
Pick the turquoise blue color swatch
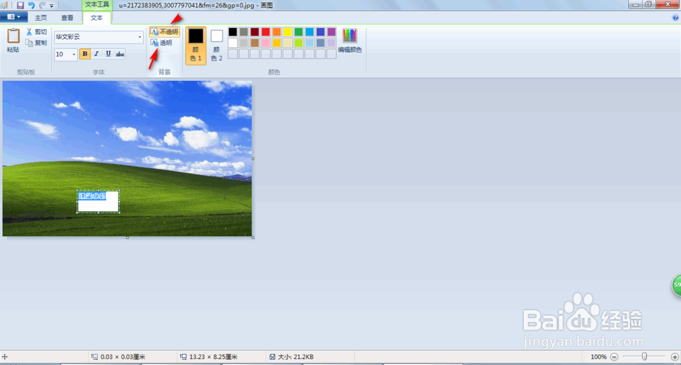click(309, 32)
